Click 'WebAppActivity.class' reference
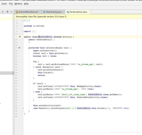Screen dimensions: 142x135 (88, 86)
